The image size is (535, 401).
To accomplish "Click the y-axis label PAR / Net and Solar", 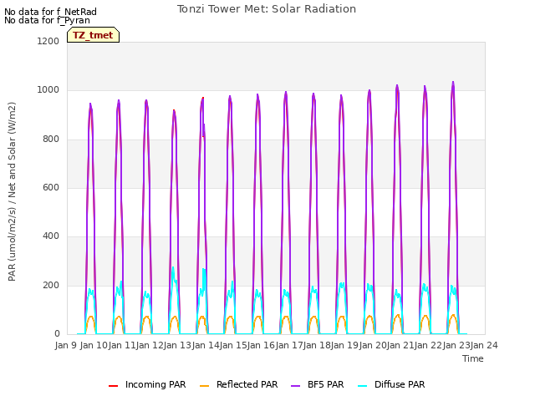I will click(x=12, y=191).
